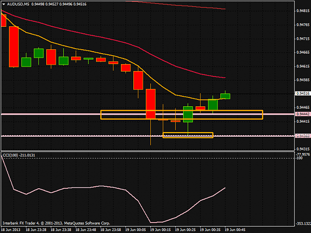Click the AUDUSD,M5 chart title text

click(x=18, y=4)
